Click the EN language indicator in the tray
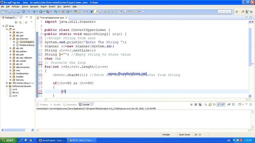Screen dimensions: 255x143 (229, 140)
